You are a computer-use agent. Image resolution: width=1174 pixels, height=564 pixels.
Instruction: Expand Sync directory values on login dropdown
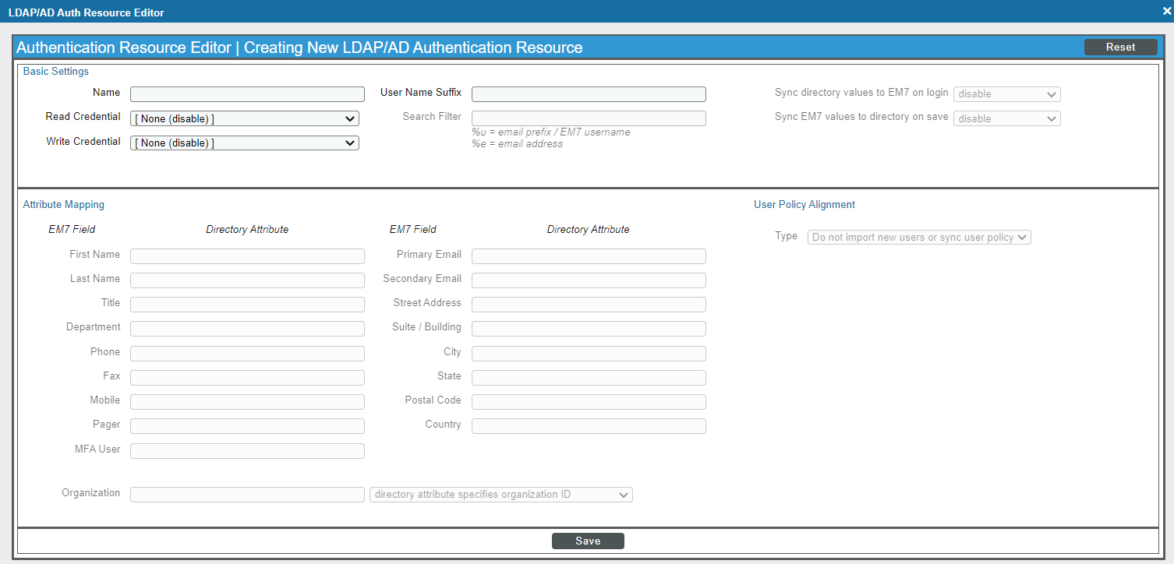tap(1006, 94)
